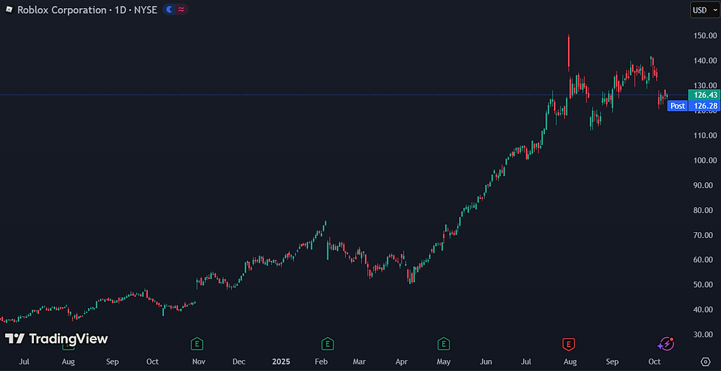Click the Feb label on the time axis
The width and height of the screenshot is (721, 371).
click(322, 361)
